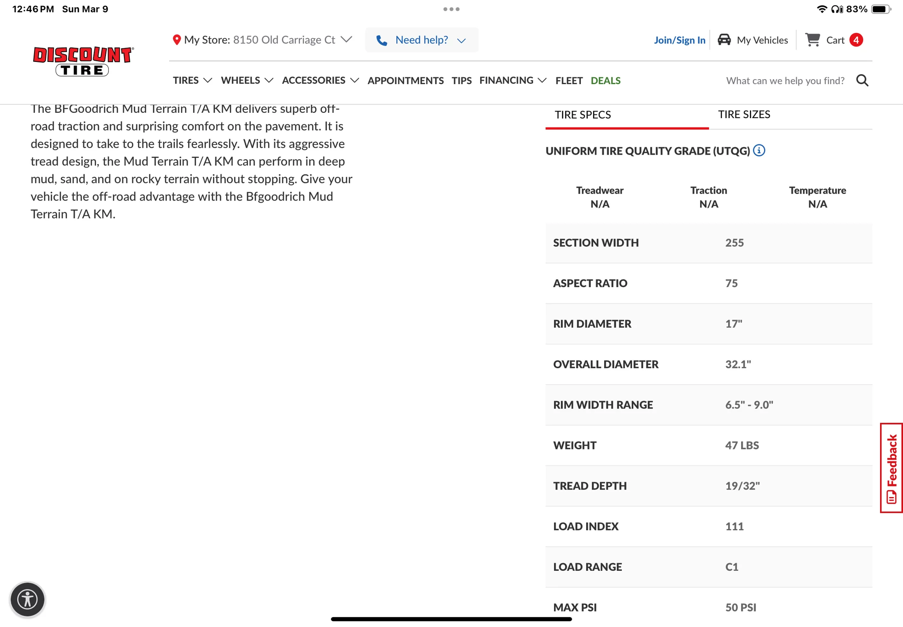Image resolution: width=903 pixels, height=627 pixels.
Task: Expand the Need help? dropdown
Action: (x=461, y=41)
